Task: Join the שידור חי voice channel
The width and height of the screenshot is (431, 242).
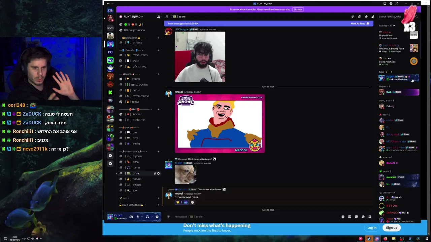Action: (x=139, y=114)
